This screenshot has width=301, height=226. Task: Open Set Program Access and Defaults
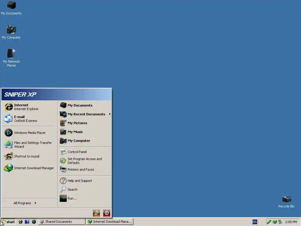(x=85, y=161)
